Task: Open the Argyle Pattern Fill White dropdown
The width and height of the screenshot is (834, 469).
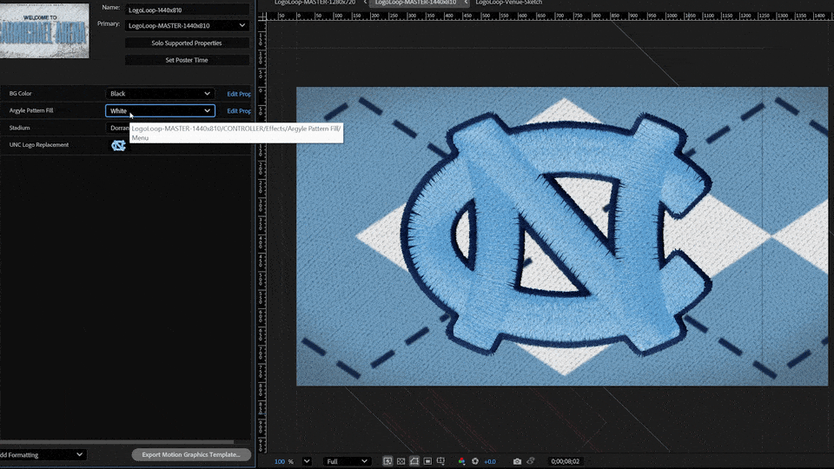Action: pyautogui.click(x=160, y=110)
